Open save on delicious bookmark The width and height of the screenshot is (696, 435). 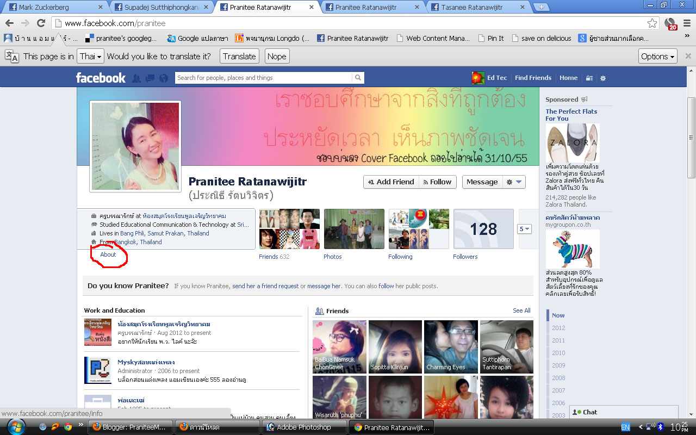542,39
